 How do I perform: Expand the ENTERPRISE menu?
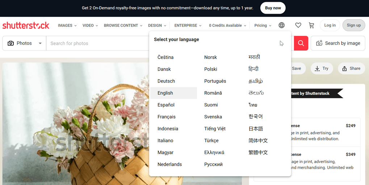tap(188, 25)
